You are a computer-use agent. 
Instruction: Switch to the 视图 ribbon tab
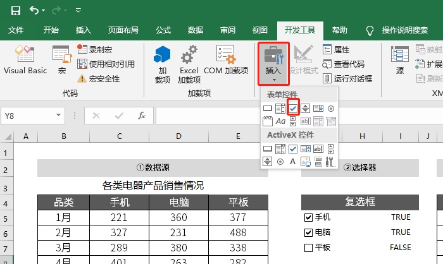(x=260, y=30)
